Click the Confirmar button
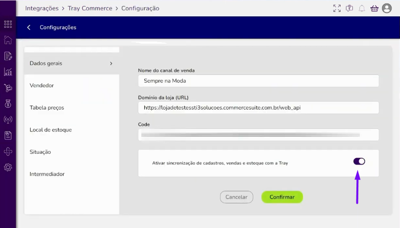This screenshot has height=228, width=400. (282, 197)
